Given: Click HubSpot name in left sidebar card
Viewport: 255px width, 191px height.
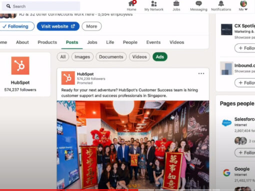Looking at the screenshot, I should click(20, 82).
